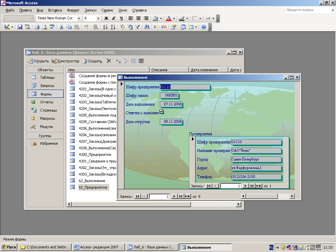The height and width of the screenshot is (252, 336).
Task: Toggle underline text formatting
Action: [121, 18]
